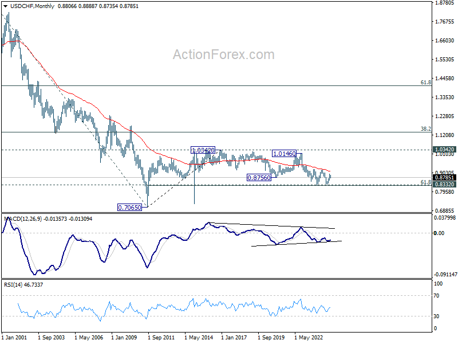The height and width of the screenshot is (344, 458).
Task: Click the RSI 30 level label
Action: pyautogui.click(x=436, y=316)
